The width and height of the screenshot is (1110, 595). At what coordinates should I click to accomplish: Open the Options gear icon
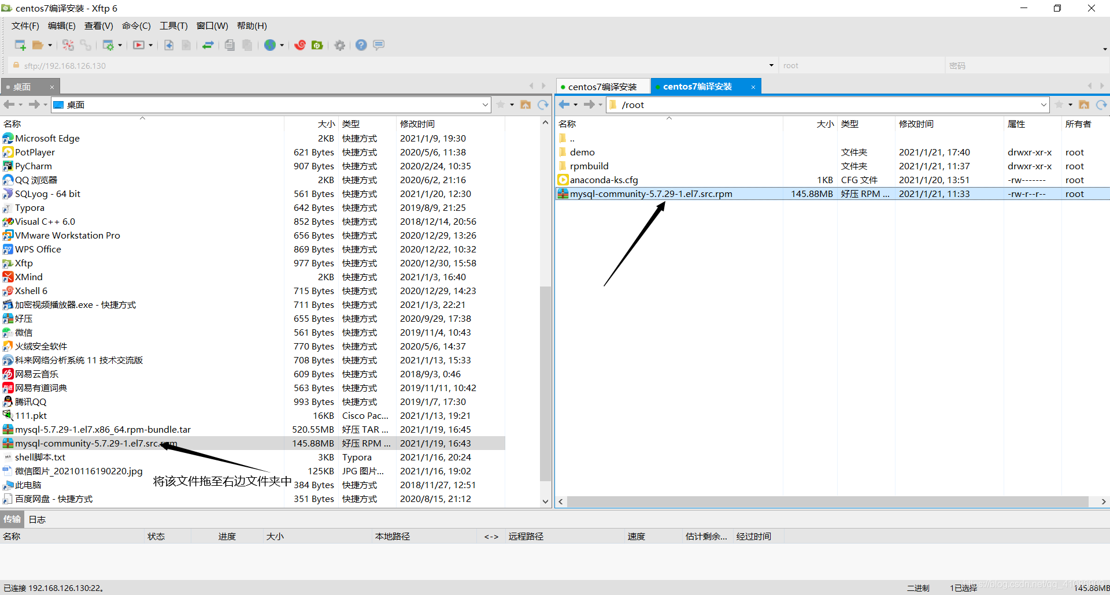point(340,45)
